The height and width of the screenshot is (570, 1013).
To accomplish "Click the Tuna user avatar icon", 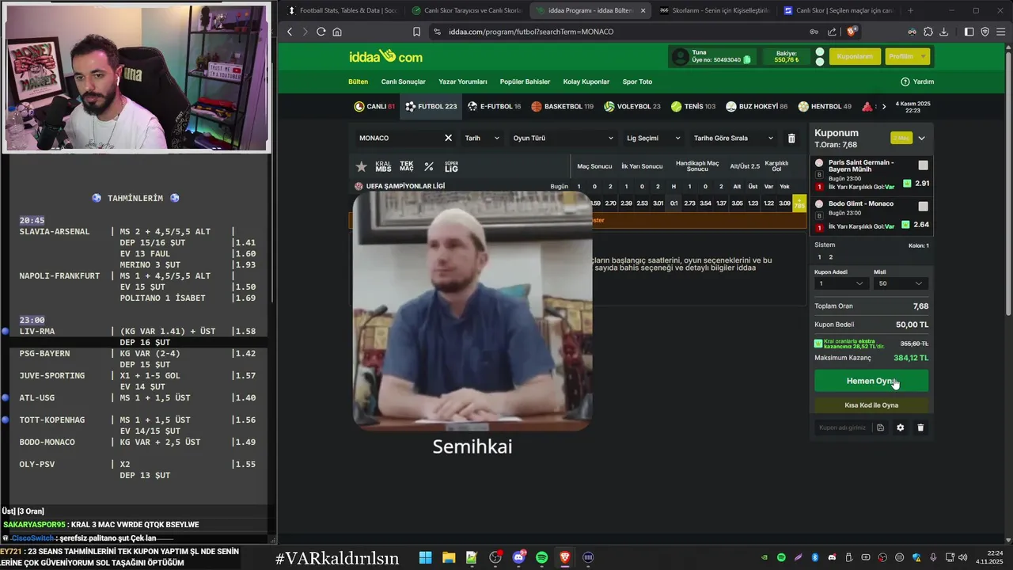I will pos(681,56).
